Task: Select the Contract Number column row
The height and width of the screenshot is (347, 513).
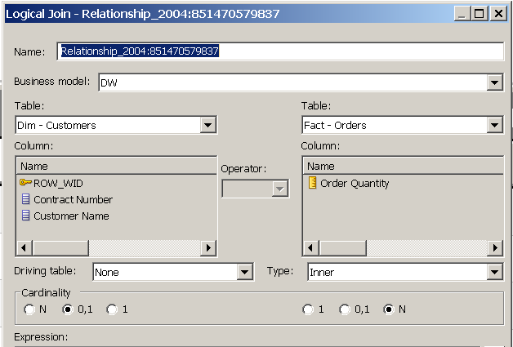Action: 116,199
